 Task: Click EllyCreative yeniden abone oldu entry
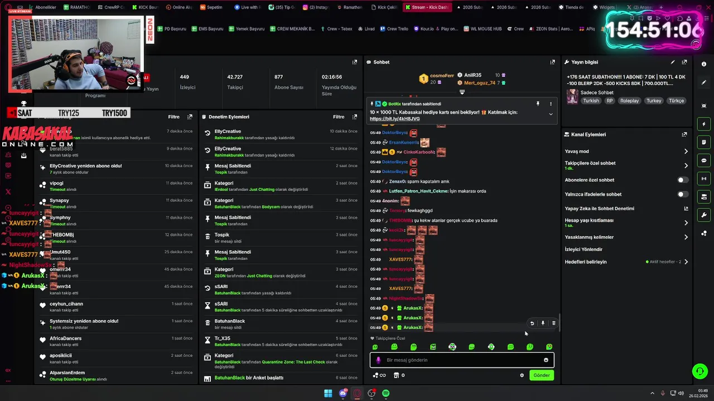[117, 169]
